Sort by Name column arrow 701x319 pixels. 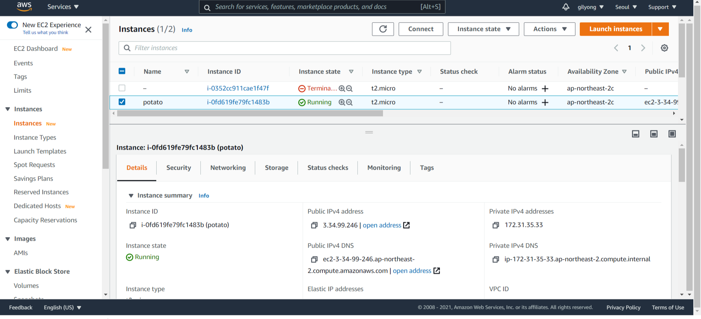click(187, 72)
